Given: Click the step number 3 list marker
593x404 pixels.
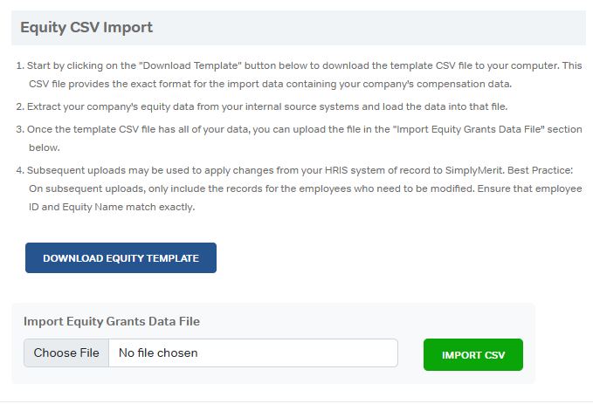Looking at the screenshot, I should 19,129.
